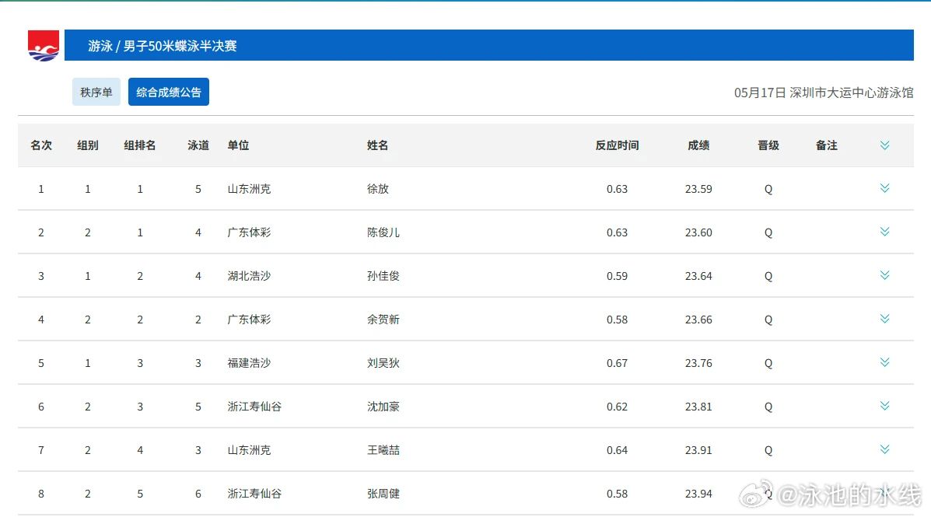Click the result time 23.94
931x517 pixels.
click(699, 494)
